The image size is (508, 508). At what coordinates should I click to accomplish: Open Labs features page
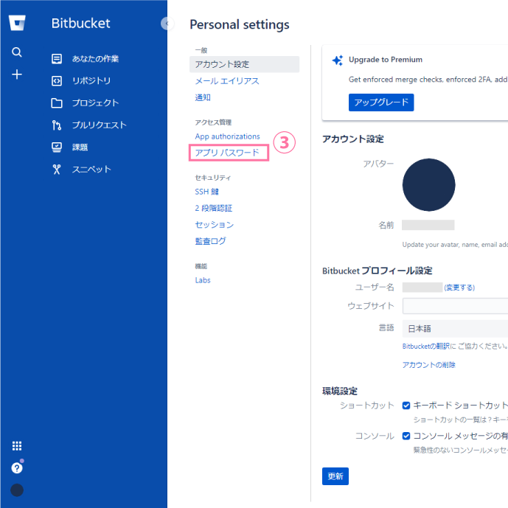(x=203, y=280)
